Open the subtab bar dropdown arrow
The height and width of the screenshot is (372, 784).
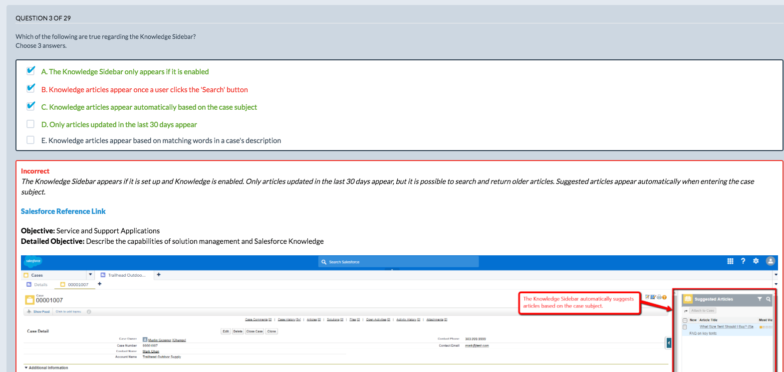point(776,284)
